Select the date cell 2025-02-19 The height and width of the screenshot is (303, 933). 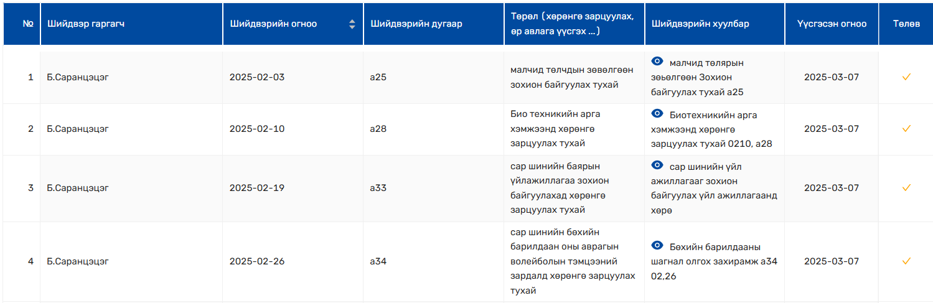point(256,188)
